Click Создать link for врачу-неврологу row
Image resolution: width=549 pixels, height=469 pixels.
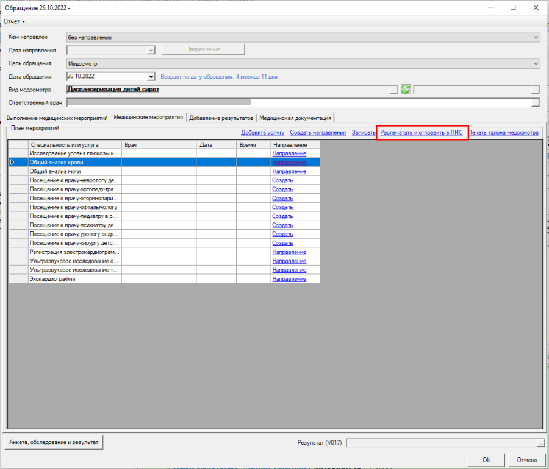pyautogui.click(x=282, y=180)
